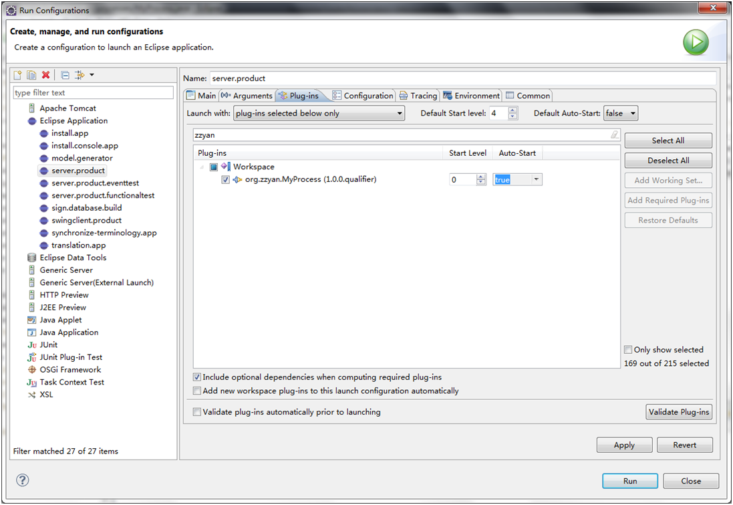Screen dimensions: 733x505
Task: Click the Collapse All toolbar icon
Action: [x=65, y=75]
